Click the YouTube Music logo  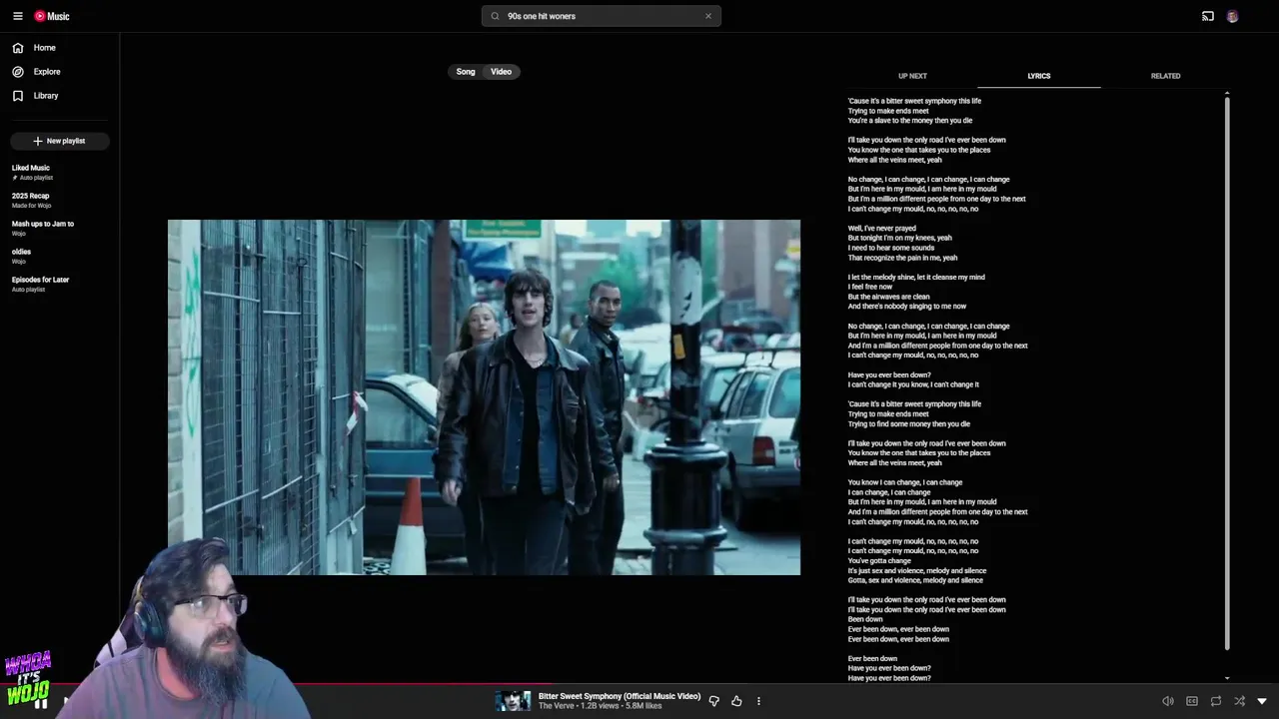pyautogui.click(x=52, y=16)
